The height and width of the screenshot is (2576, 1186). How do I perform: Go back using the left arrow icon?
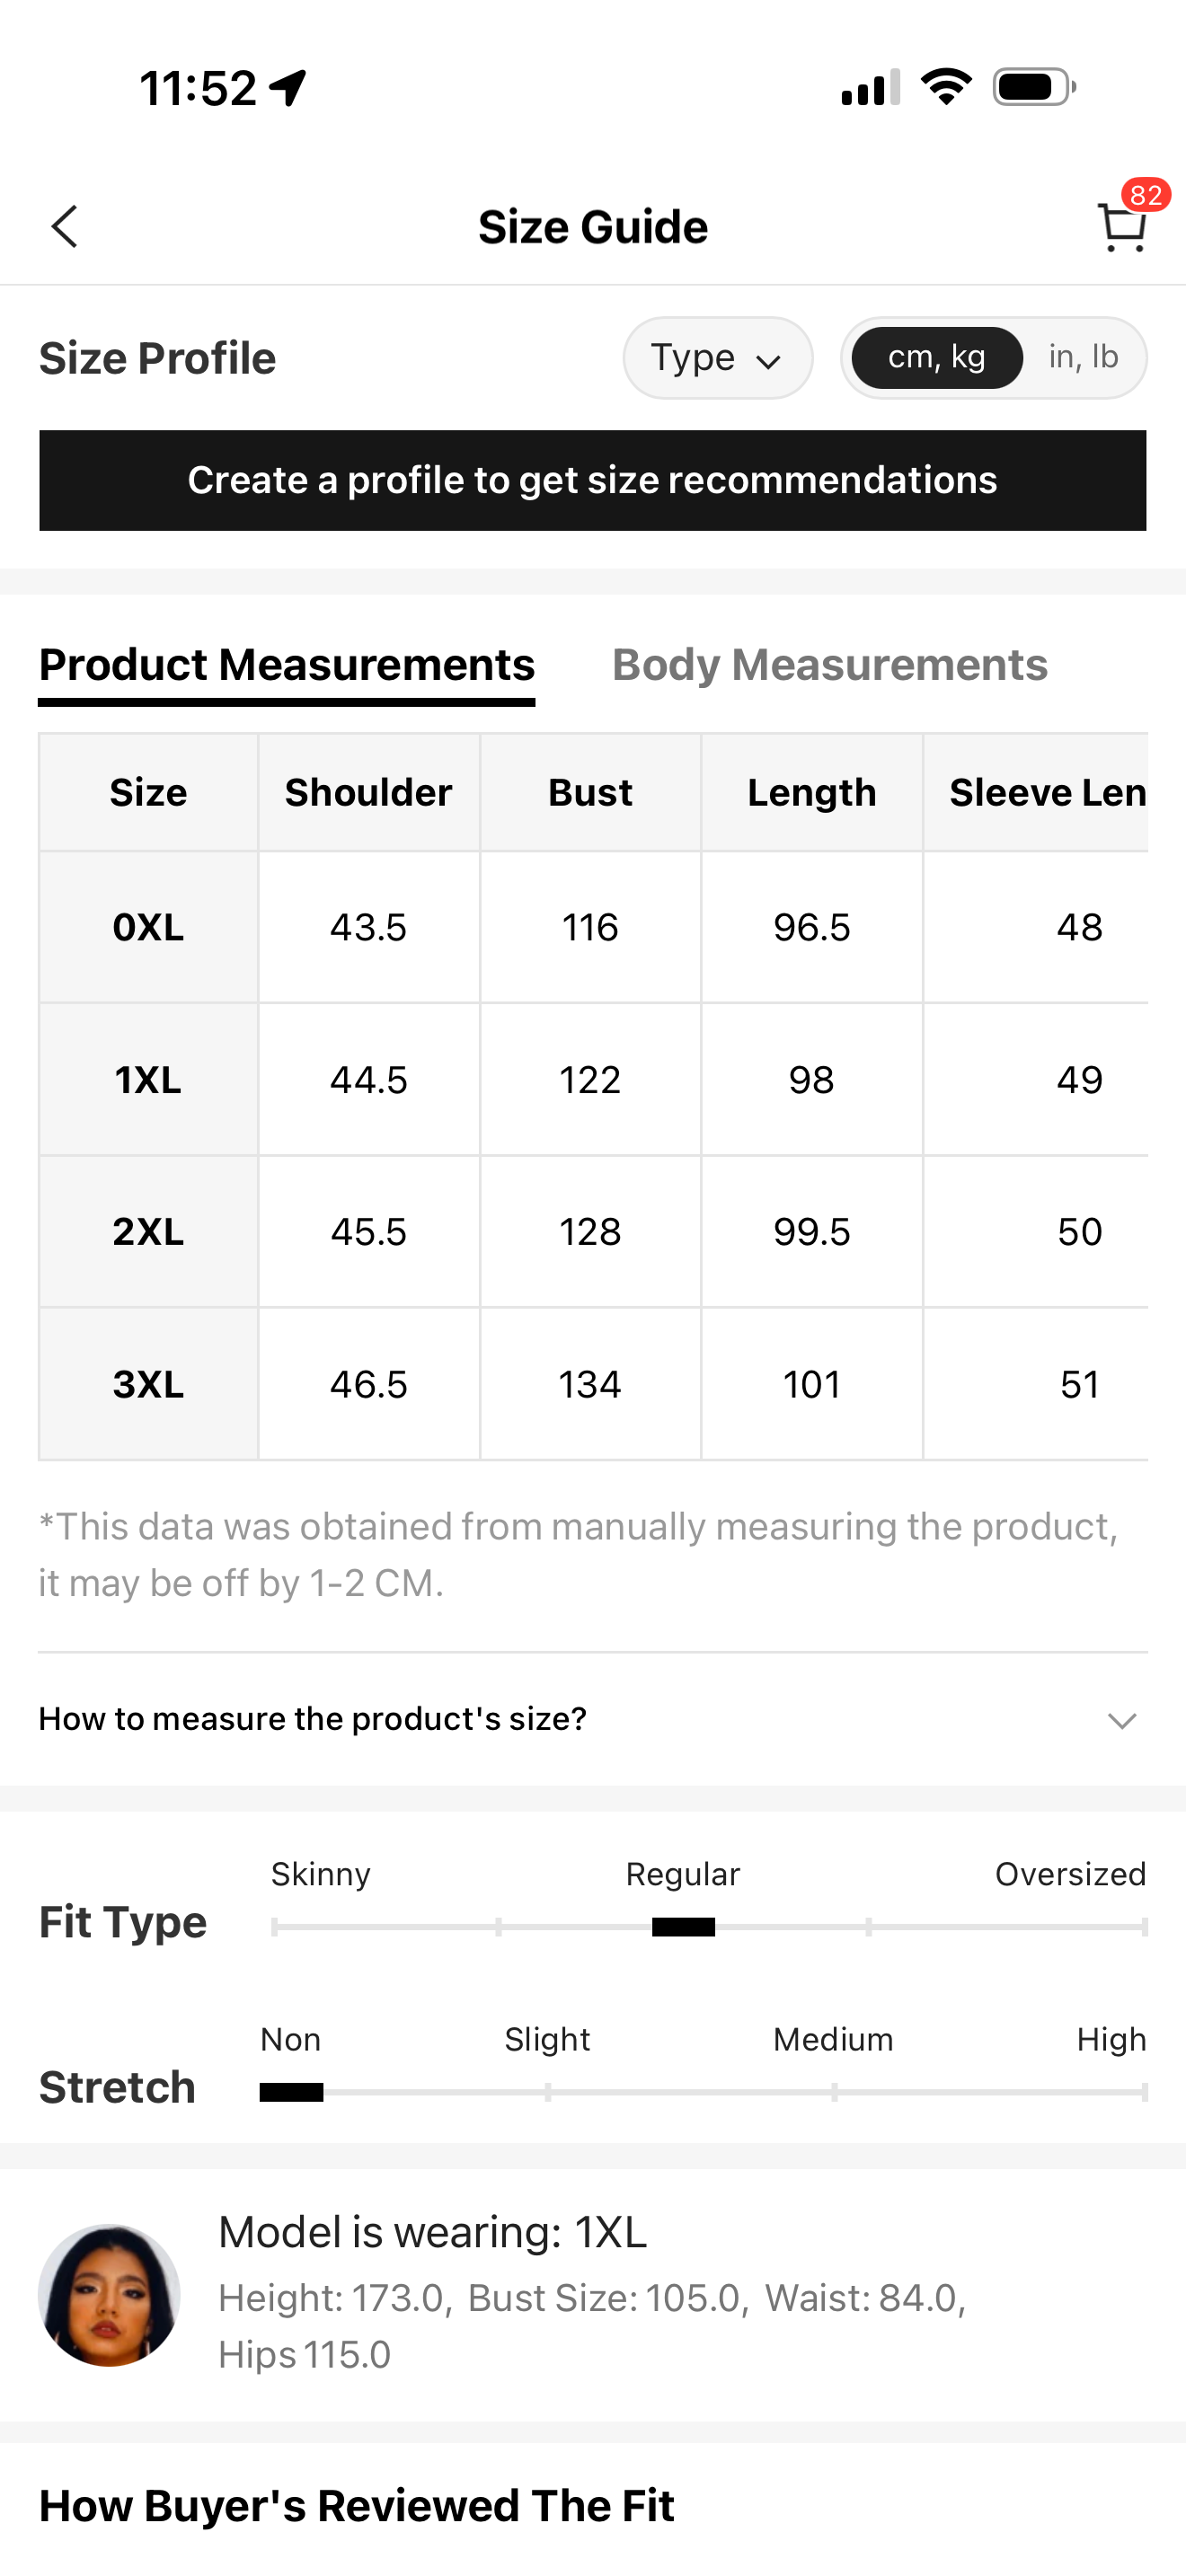[x=65, y=227]
